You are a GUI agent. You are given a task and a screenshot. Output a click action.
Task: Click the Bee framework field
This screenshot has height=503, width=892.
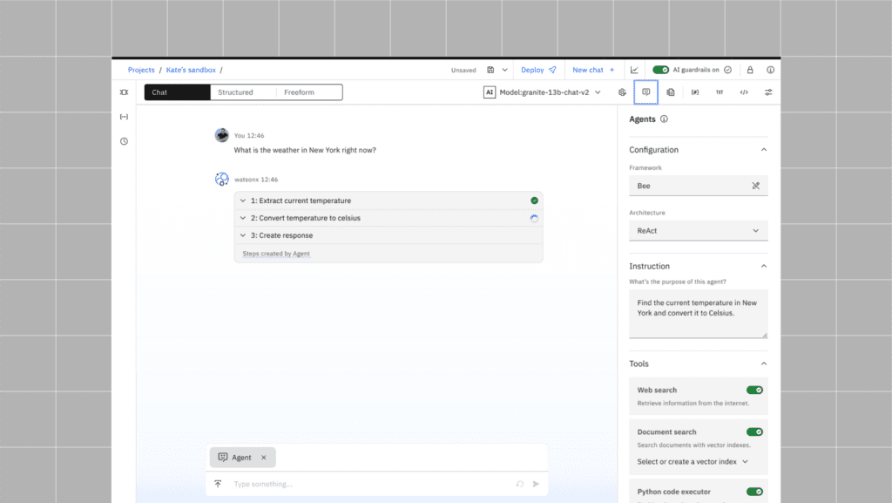point(699,186)
